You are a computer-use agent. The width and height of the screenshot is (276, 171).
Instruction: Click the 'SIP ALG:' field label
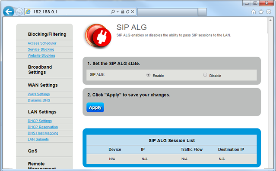tap(97, 74)
